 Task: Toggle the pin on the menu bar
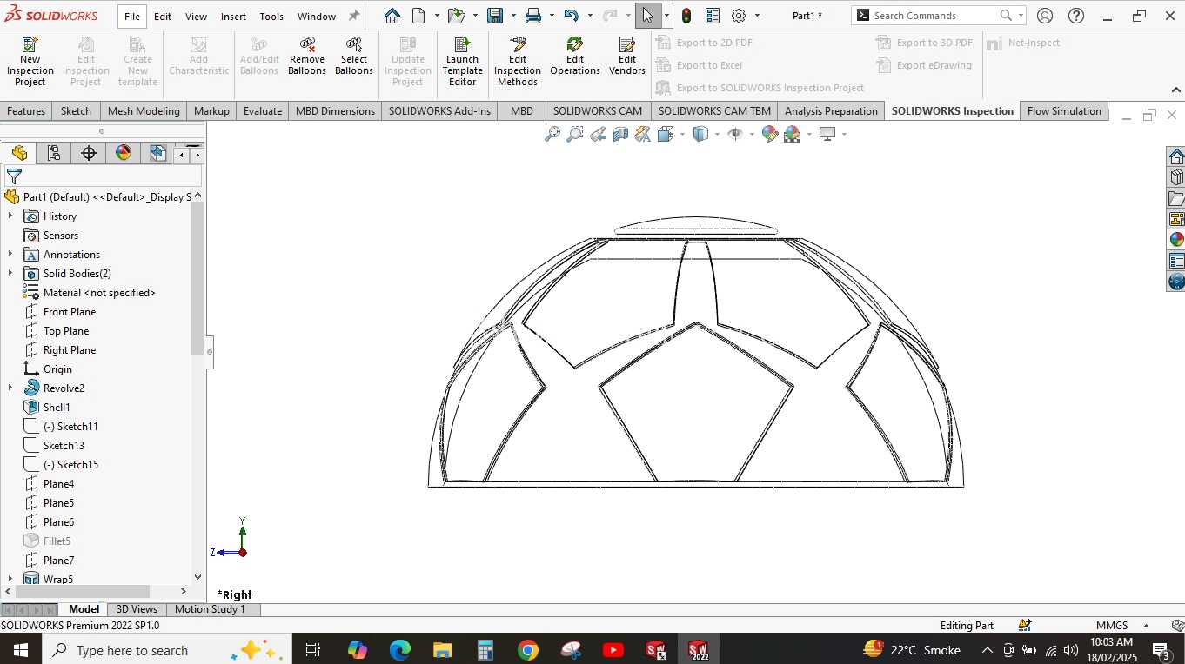point(354,16)
